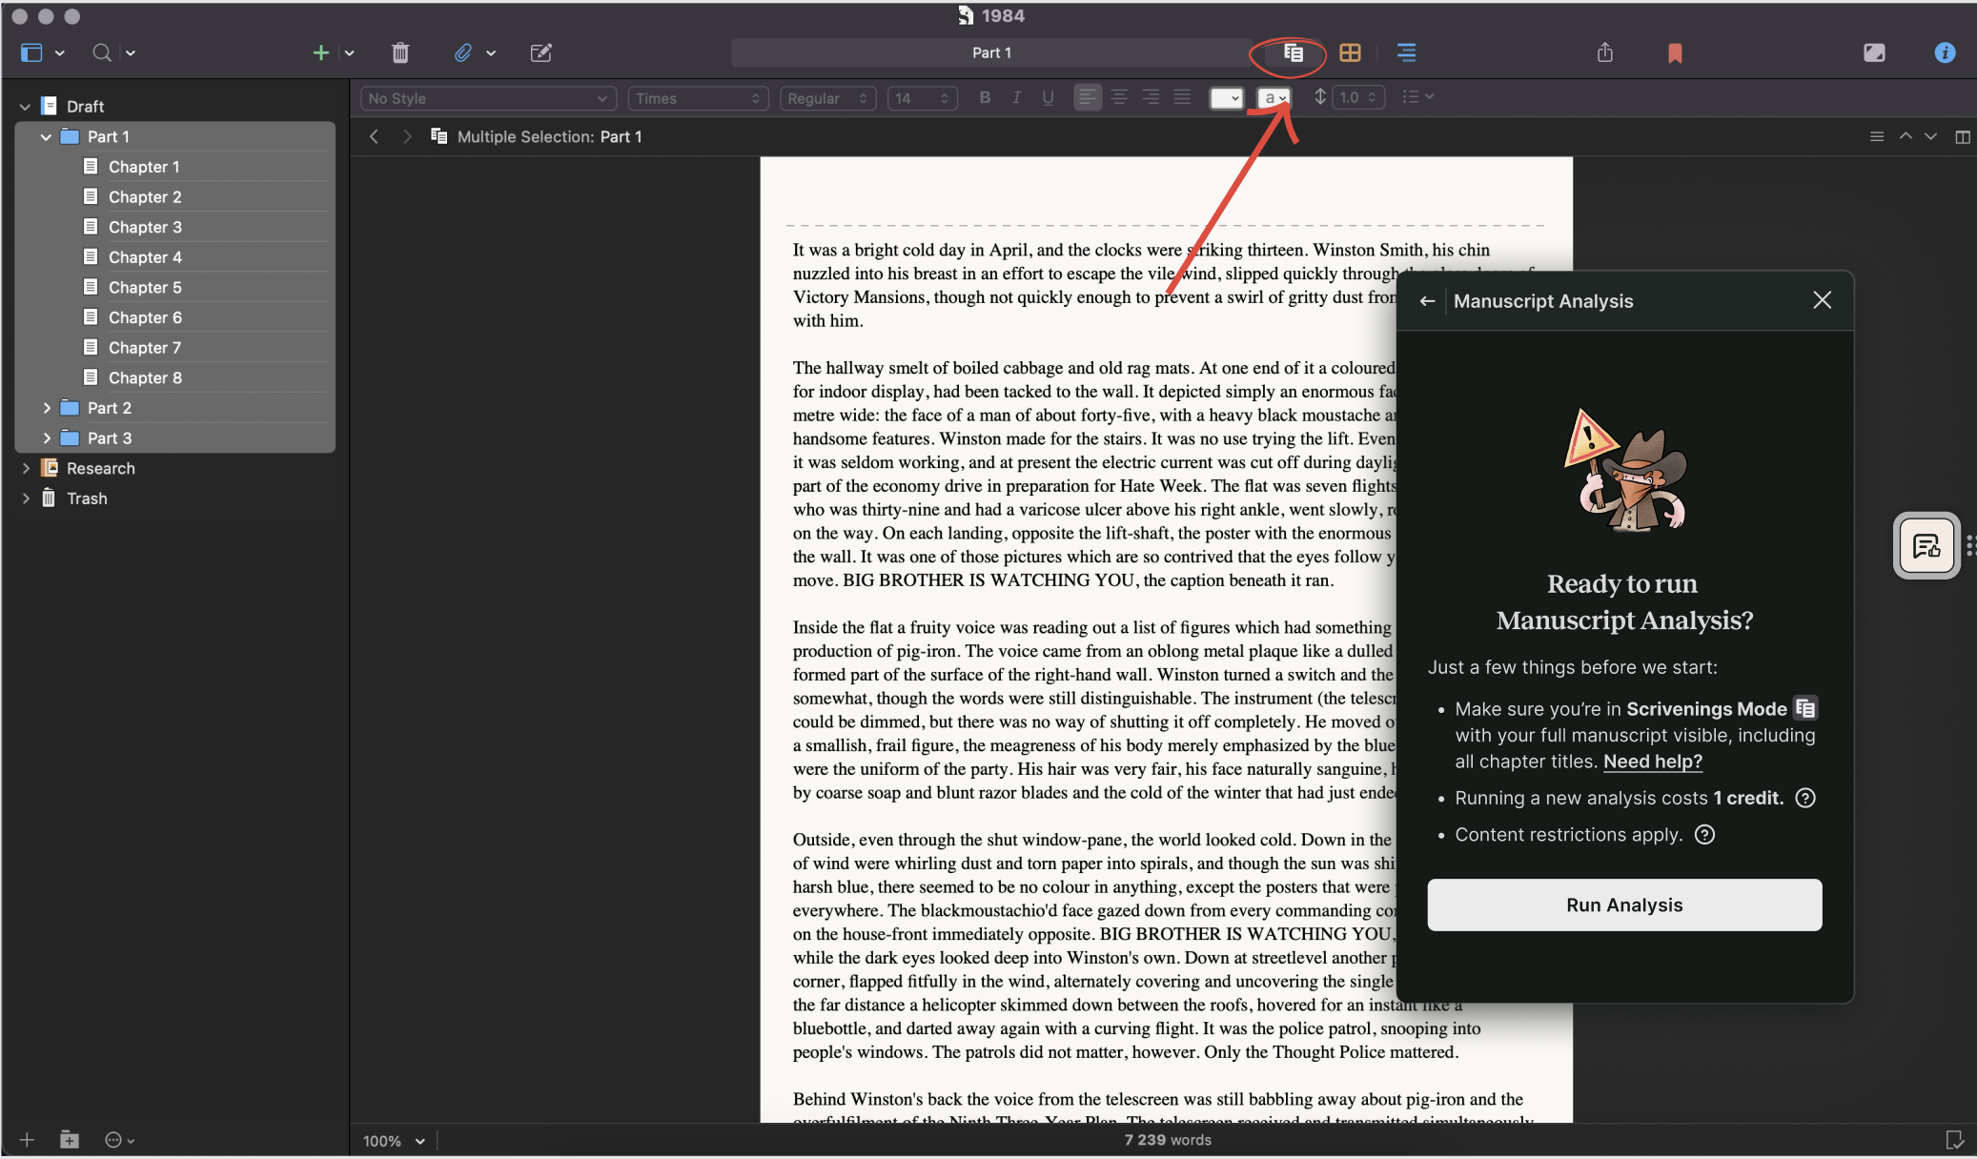The image size is (1977, 1159).
Task: Switch to Corkboard view mode
Action: click(x=1350, y=53)
